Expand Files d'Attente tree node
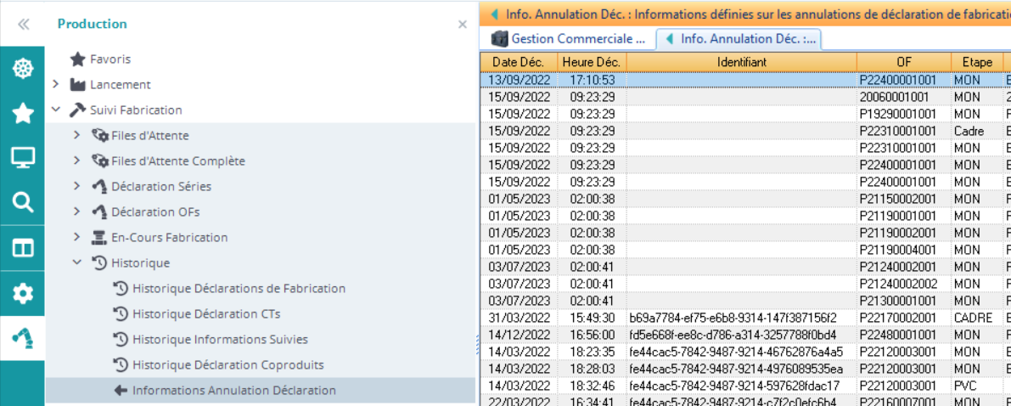 77,136
